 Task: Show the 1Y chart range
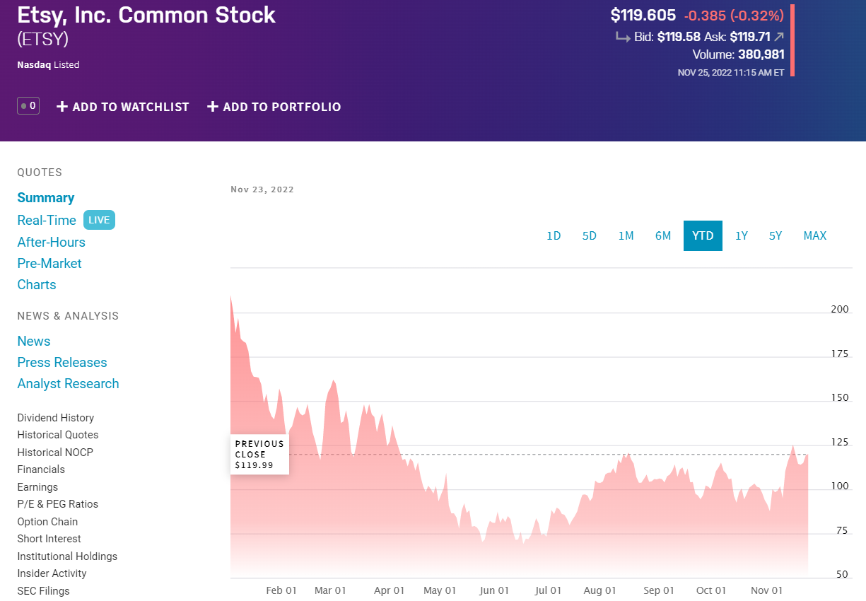coord(741,235)
